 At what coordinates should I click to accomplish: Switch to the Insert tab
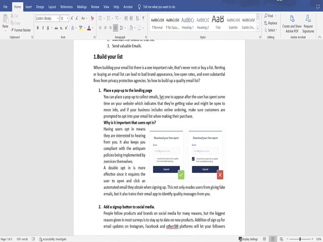coord(29,7)
